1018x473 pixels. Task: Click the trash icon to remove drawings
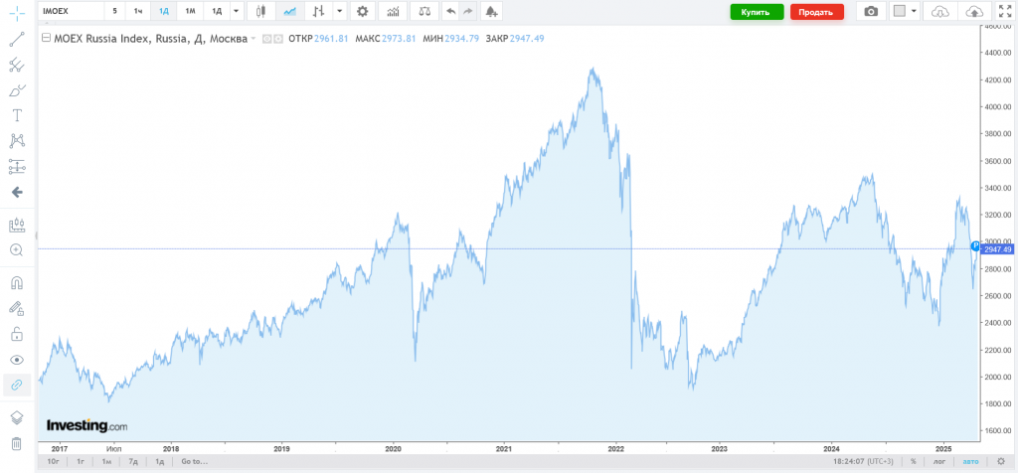(17, 443)
